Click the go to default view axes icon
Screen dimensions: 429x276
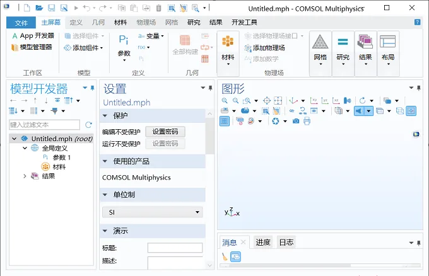(293, 101)
